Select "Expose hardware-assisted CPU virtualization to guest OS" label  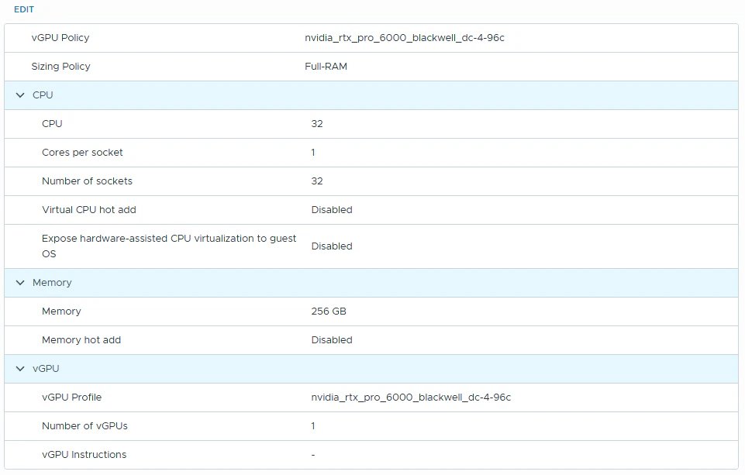(x=169, y=246)
